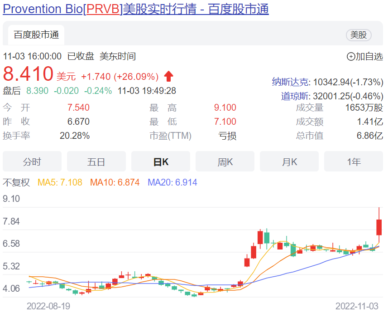388x313 pixels.
Task: Add stock via the 加自选 plus icon
Action: pyautogui.click(x=351, y=57)
